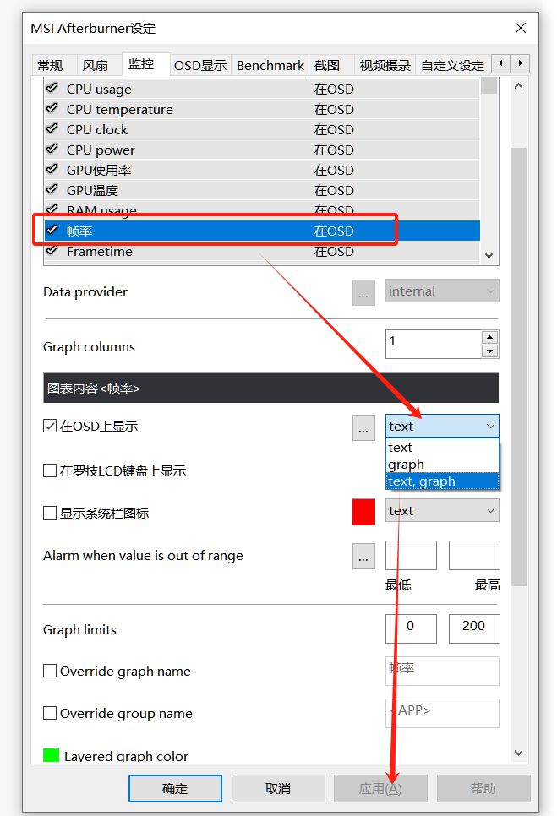Select the CPU temperature row text
Screen dimensions: 557x816
coord(120,109)
